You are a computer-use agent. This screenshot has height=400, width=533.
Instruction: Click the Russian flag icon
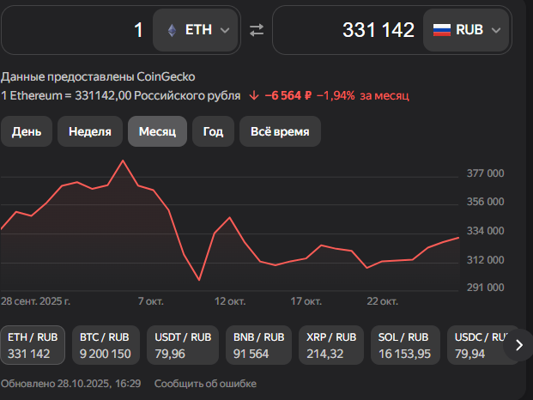[x=441, y=30]
